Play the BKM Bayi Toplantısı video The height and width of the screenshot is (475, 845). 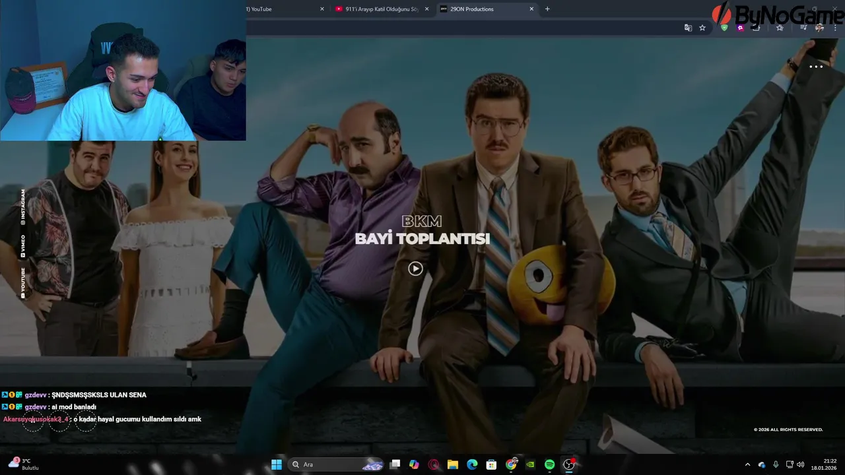point(415,269)
